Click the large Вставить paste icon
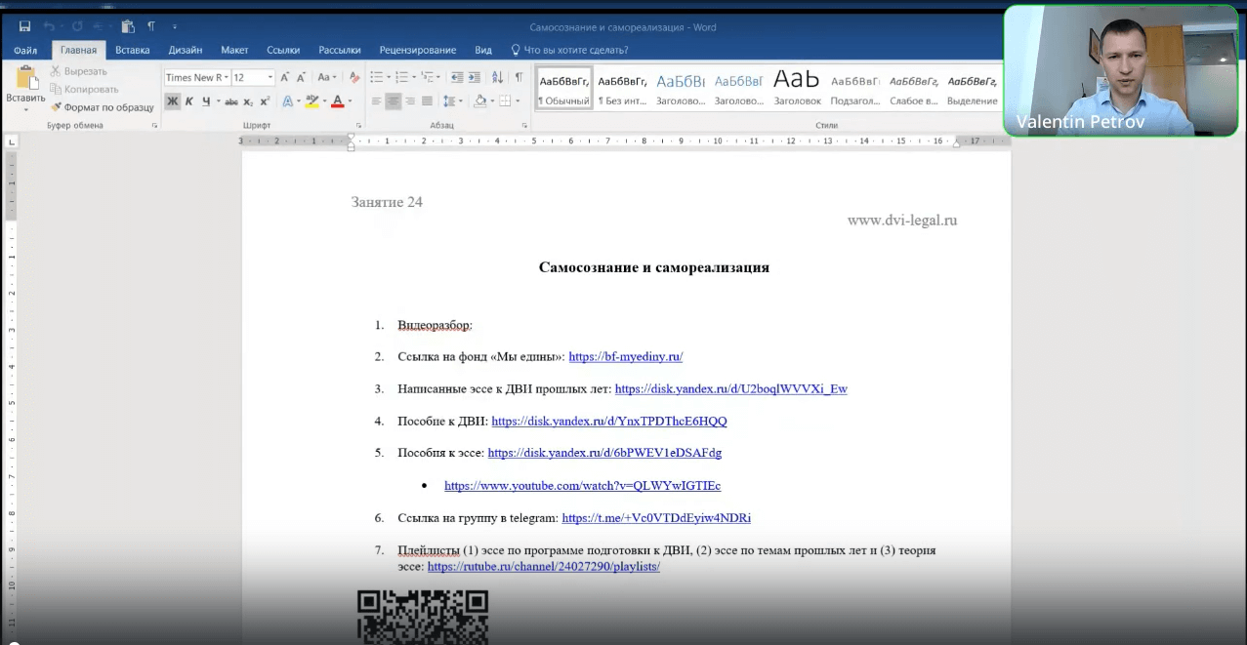The height and width of the screenshot is (645, 1247). 25,77
